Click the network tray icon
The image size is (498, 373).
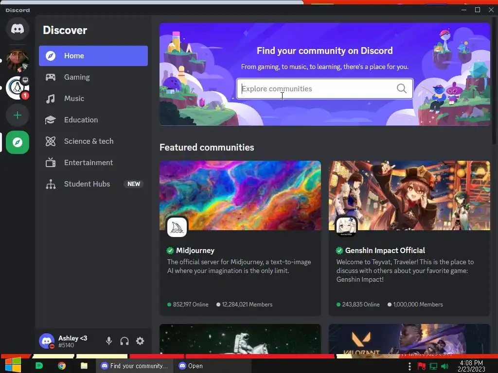[x=433, y=366]
